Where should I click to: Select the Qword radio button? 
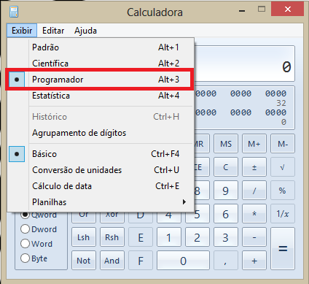pyautogui.click(x=39, y=215)
